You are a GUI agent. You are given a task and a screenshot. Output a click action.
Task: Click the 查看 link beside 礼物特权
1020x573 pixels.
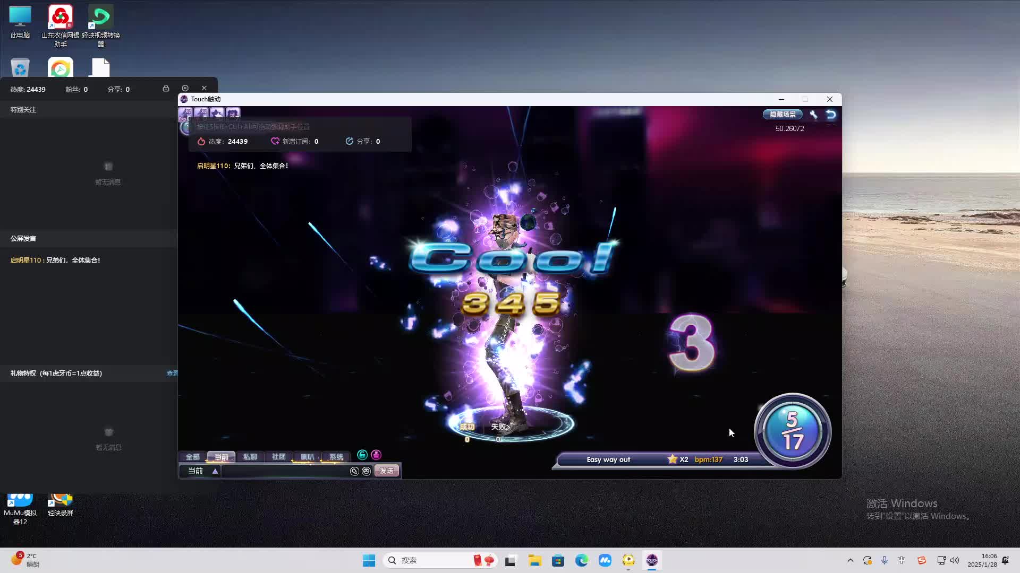coord(172,374)
